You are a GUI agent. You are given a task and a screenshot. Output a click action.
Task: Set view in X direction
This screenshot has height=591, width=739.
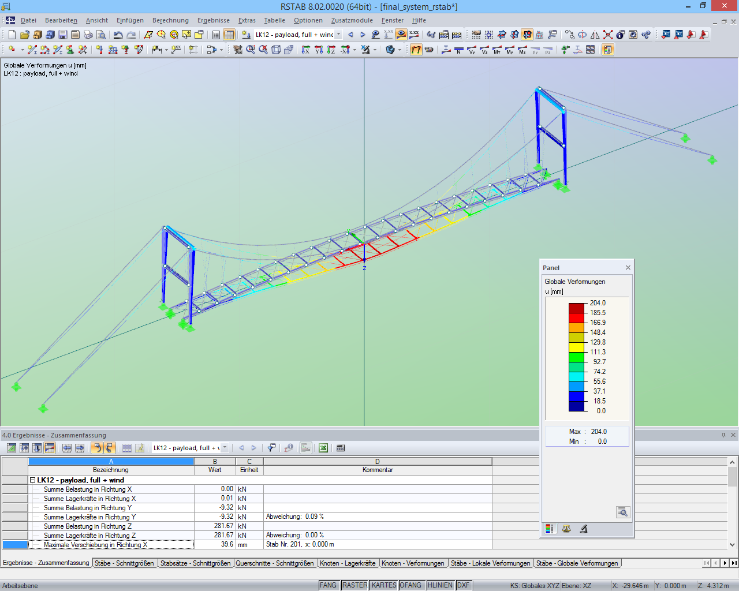coord(306,50)
